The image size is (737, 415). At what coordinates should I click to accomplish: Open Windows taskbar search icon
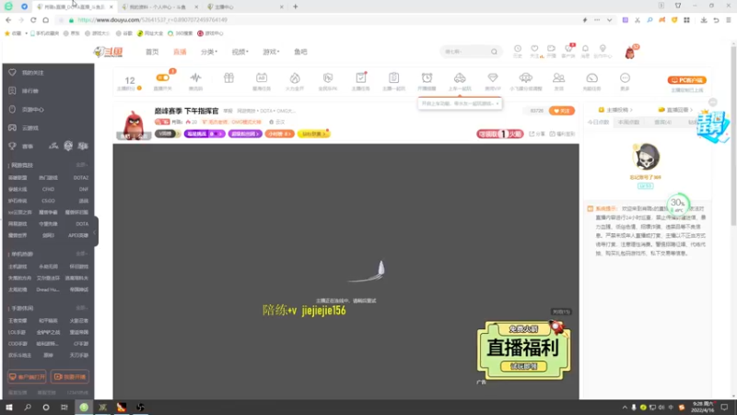28,408
